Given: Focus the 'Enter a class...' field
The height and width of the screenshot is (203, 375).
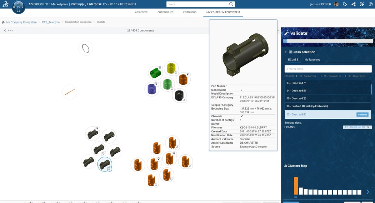Looking at the screenshot, I should click(328, 69).
